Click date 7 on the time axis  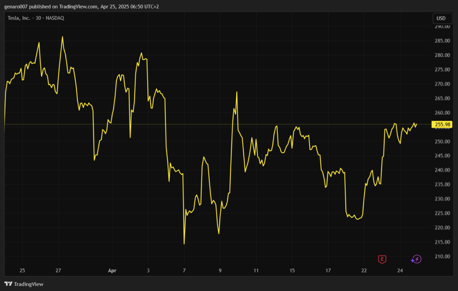pos(184,271)
